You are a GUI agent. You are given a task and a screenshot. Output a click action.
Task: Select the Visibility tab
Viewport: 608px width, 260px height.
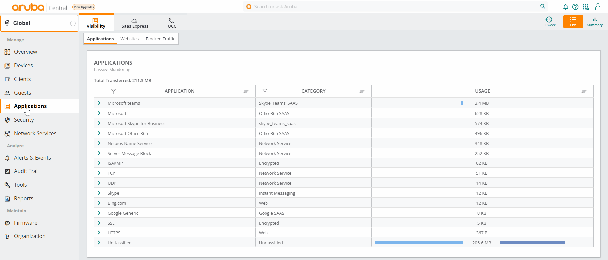click(96, 23)
